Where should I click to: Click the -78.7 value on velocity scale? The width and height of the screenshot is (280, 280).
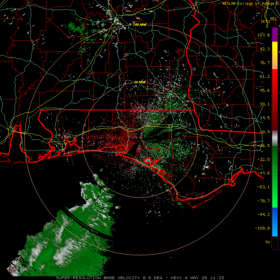click(x=264, y=201)
